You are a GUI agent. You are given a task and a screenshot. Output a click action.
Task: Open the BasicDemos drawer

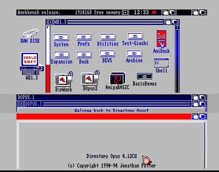coord(145,77)
